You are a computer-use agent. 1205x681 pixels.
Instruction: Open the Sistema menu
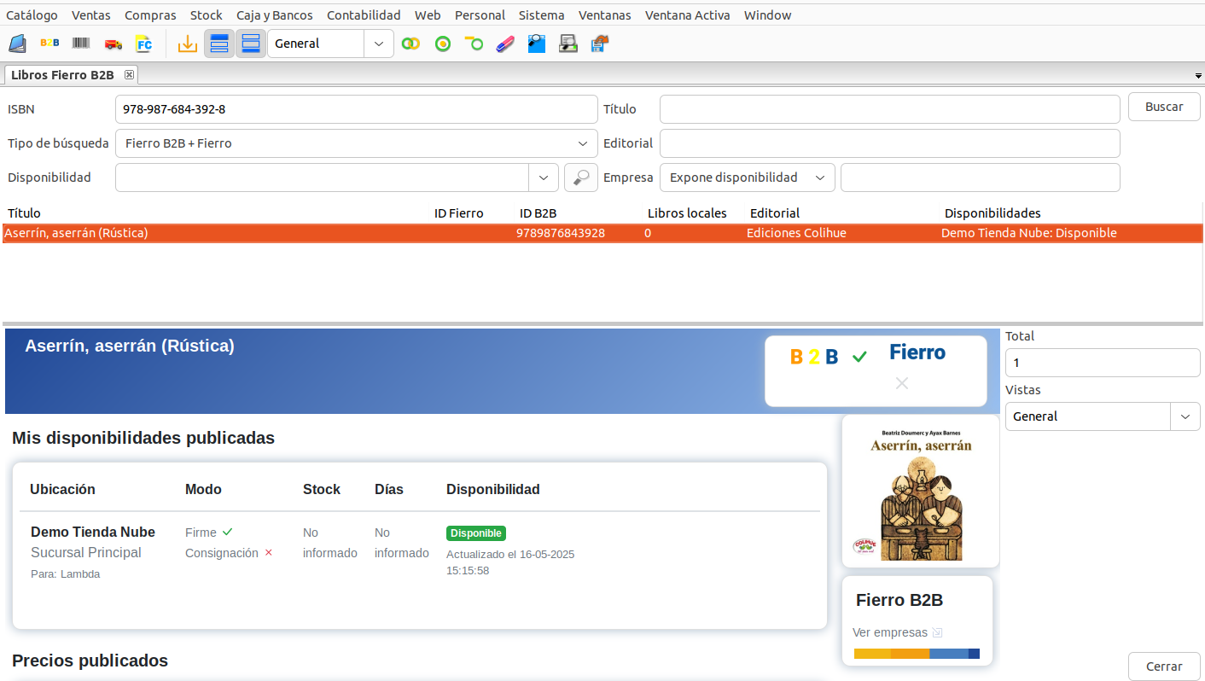[542, 15]
